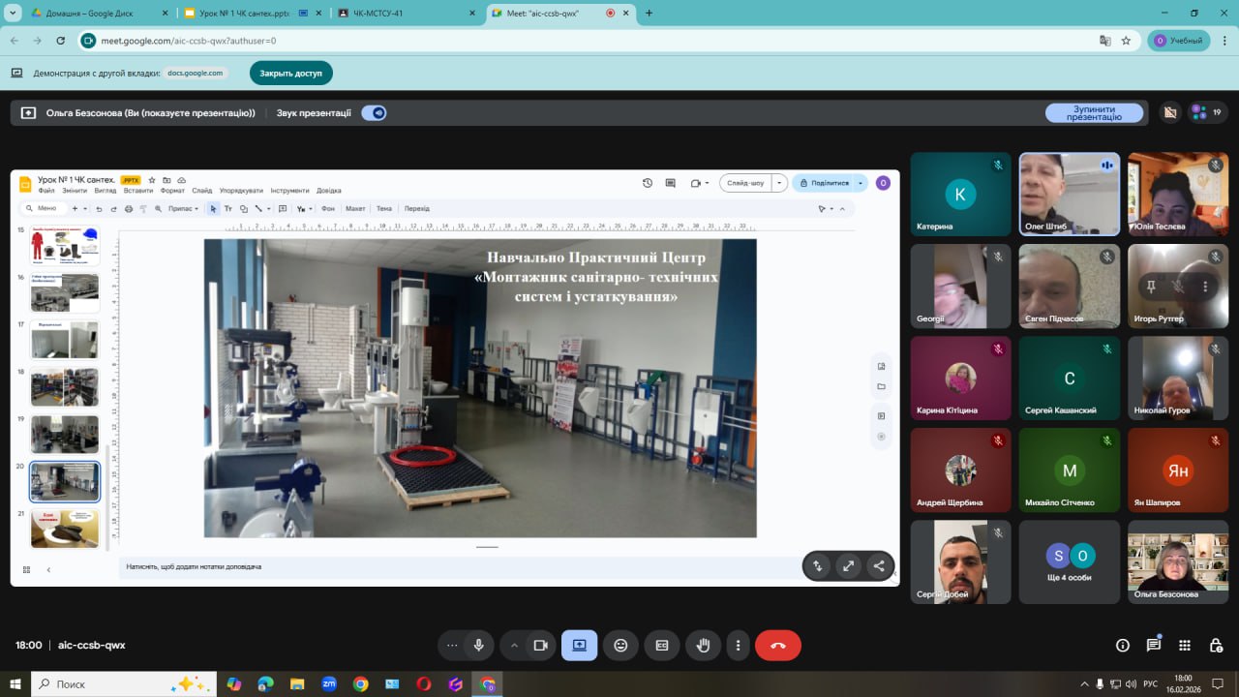The height and width of the screenshot is (697, 1239).
Task: Open the emoji reactions panel
Action: pos(620,645)
